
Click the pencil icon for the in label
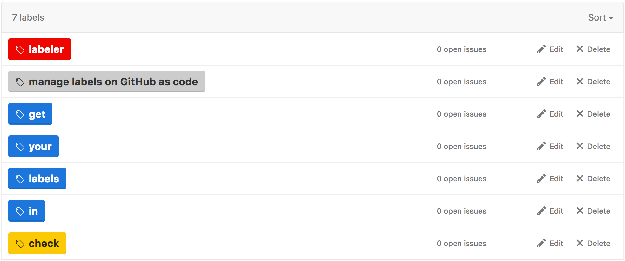tap(541, 211)
